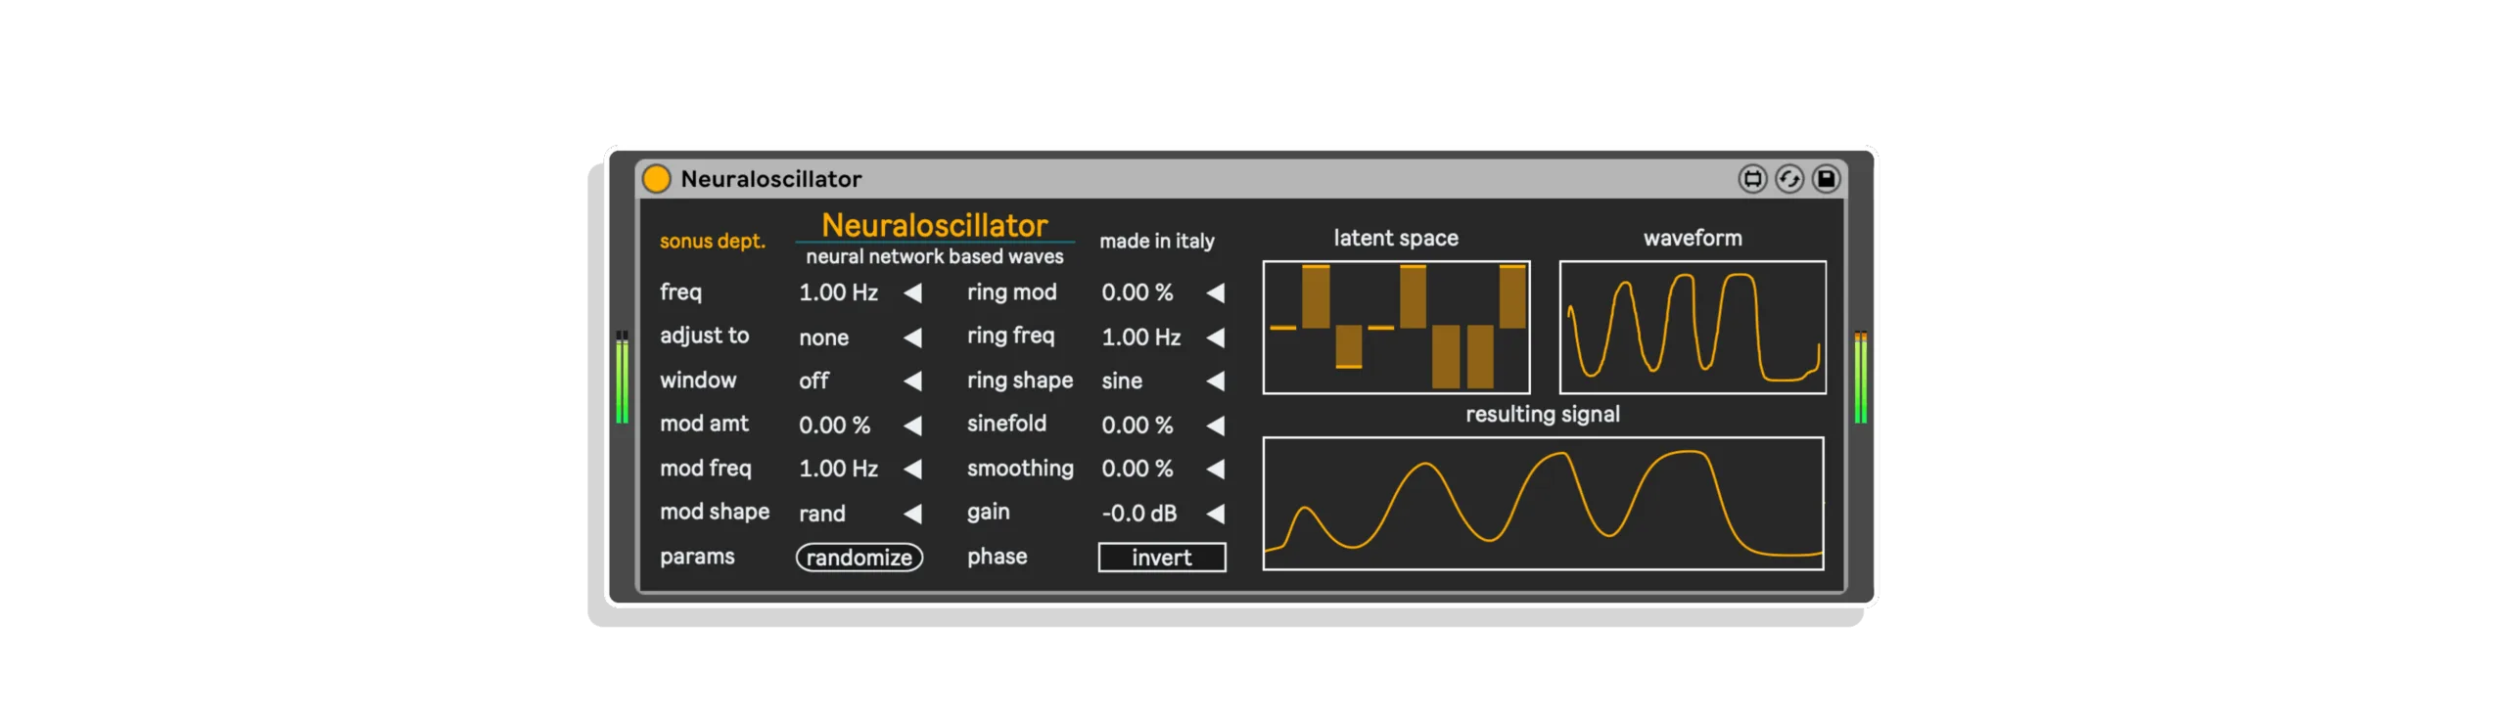The height and width of the screenshot is (718, 2506).
Task: Click the arrow next to mod freq value
Action: (912, 469)
